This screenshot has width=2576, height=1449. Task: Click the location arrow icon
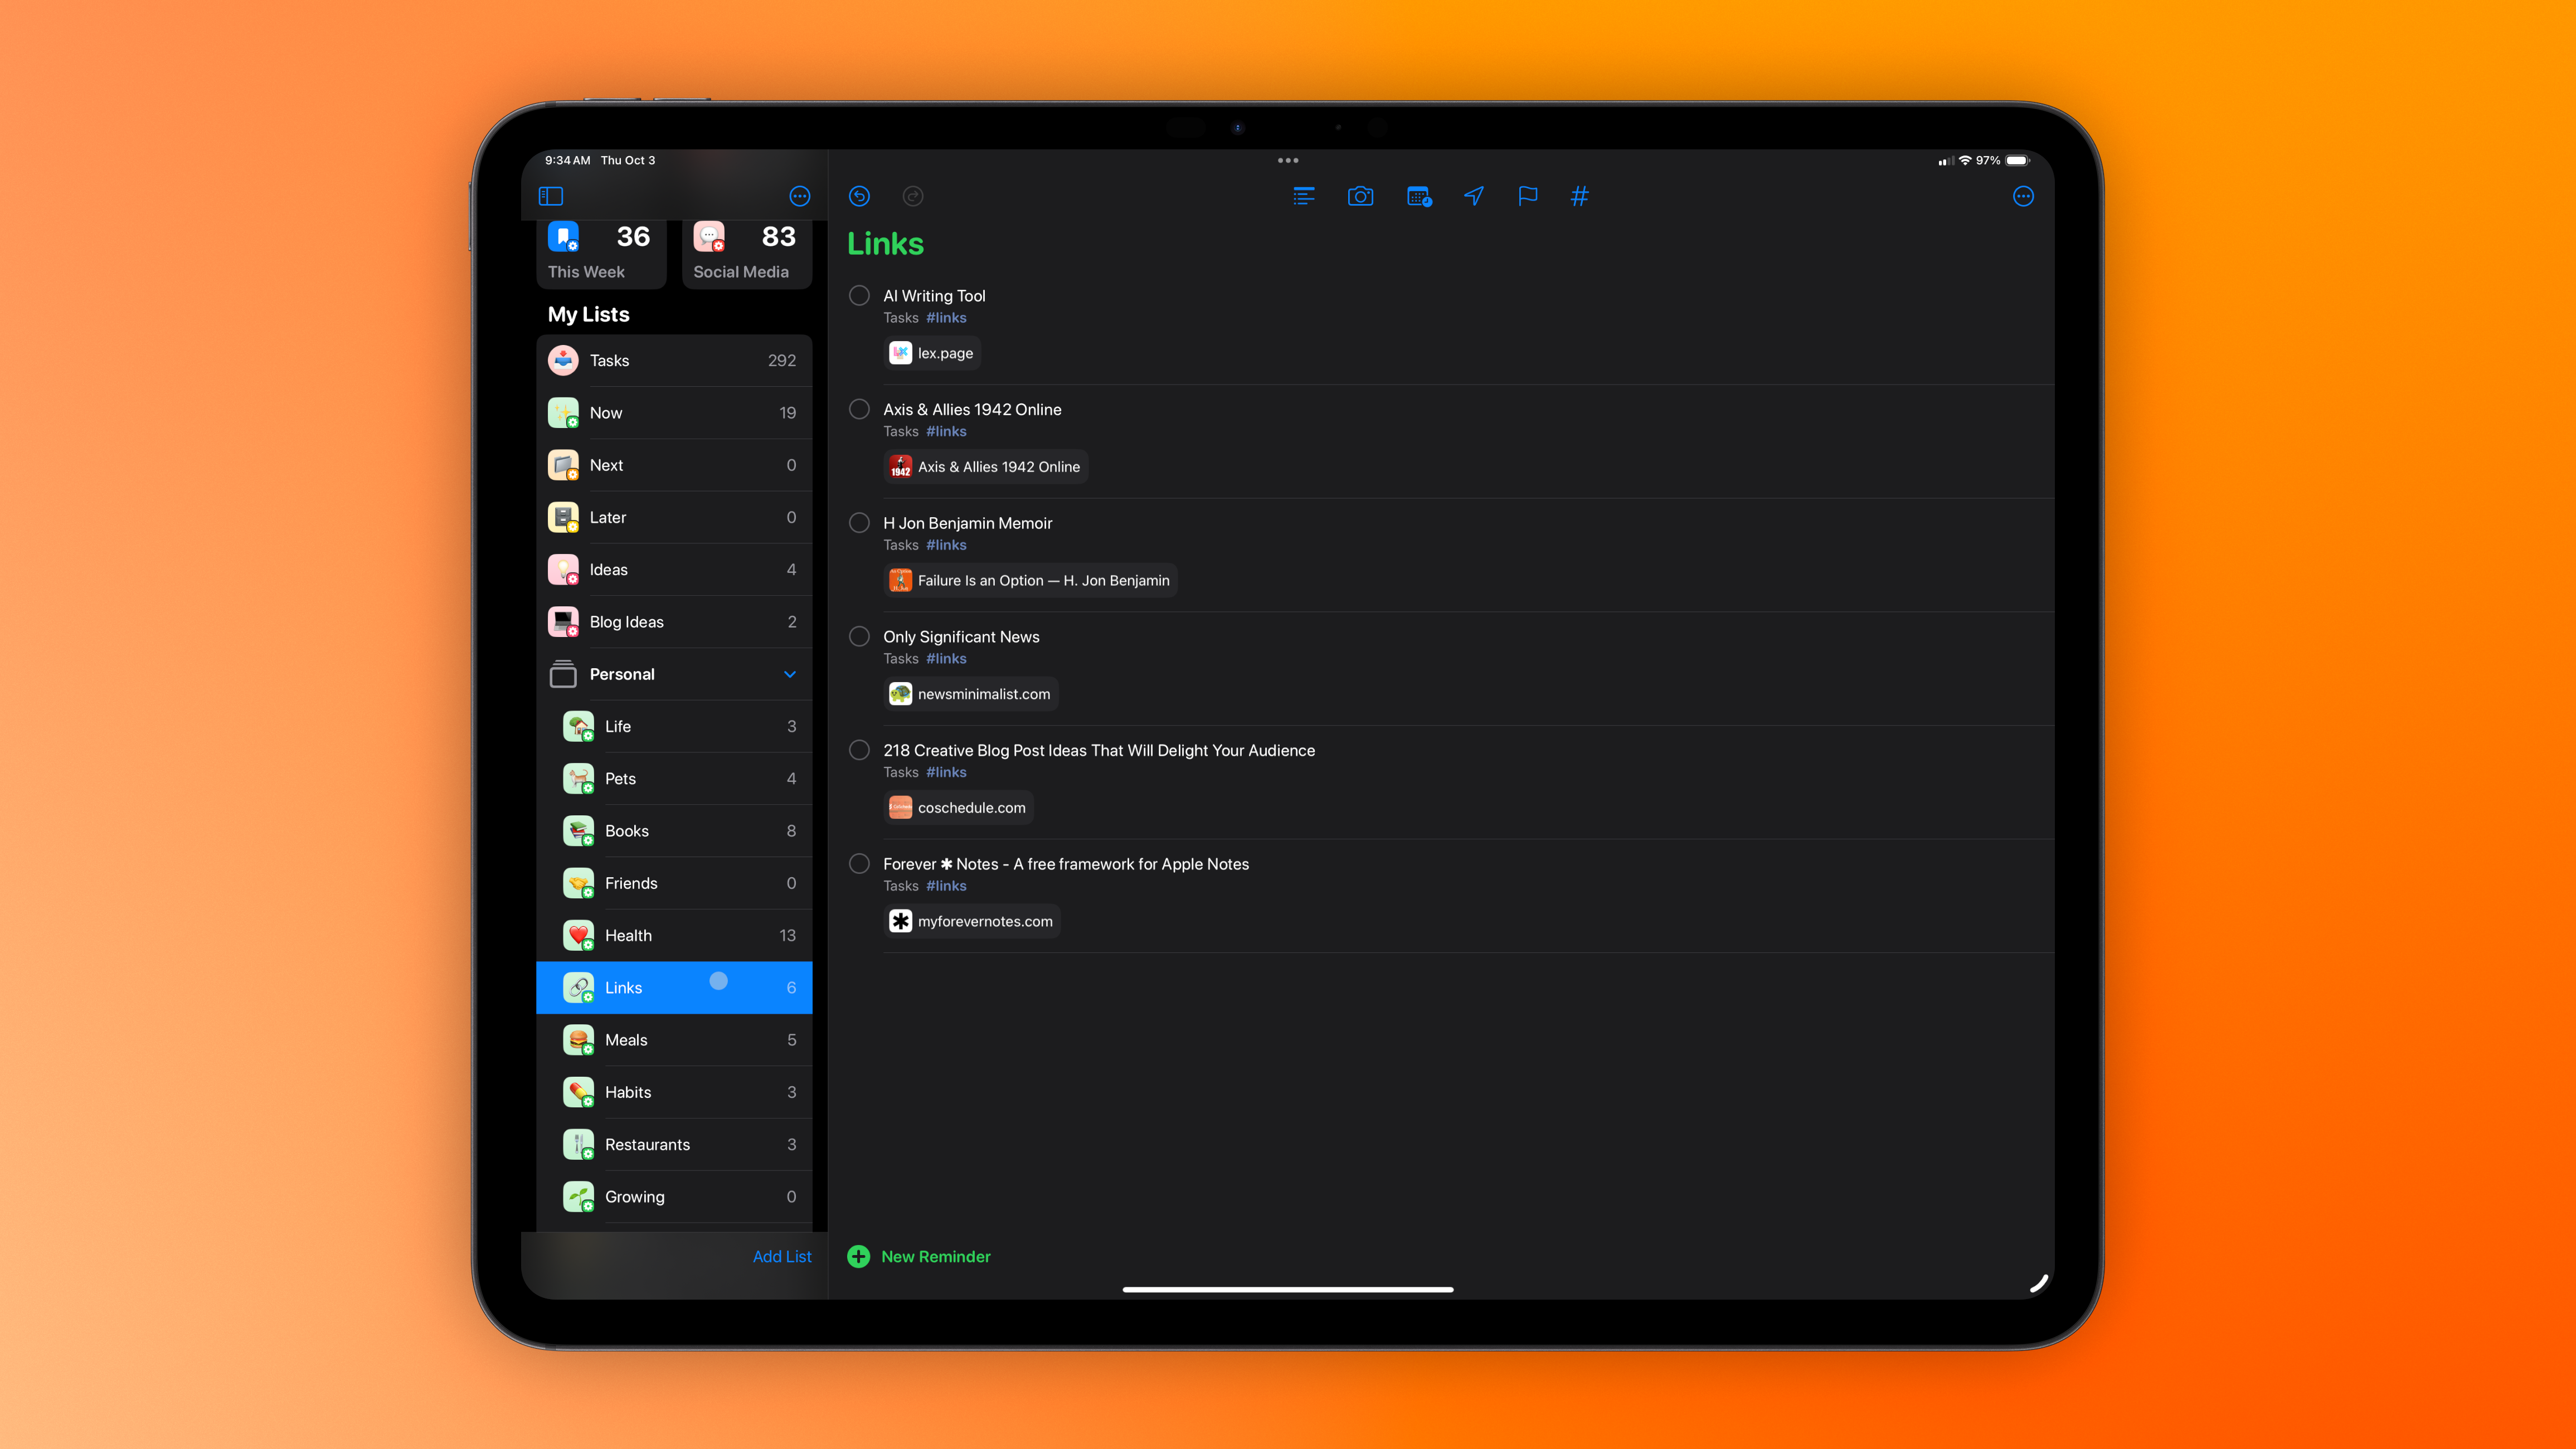[1473, 196]
